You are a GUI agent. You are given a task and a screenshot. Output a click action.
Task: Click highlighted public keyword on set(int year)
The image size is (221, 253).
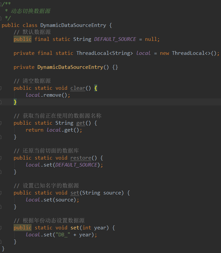23,228
